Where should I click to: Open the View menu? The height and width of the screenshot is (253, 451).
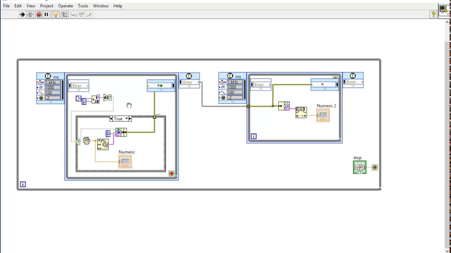tap(31, 6)
